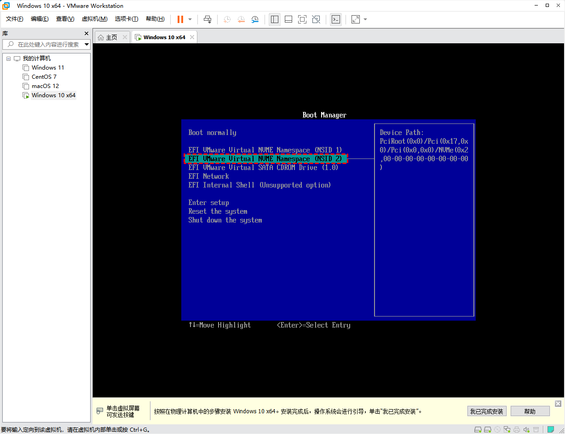The image size is (565, 434).
Task: Toggle the thumbnail bar view icon
Action: [288, 19]
